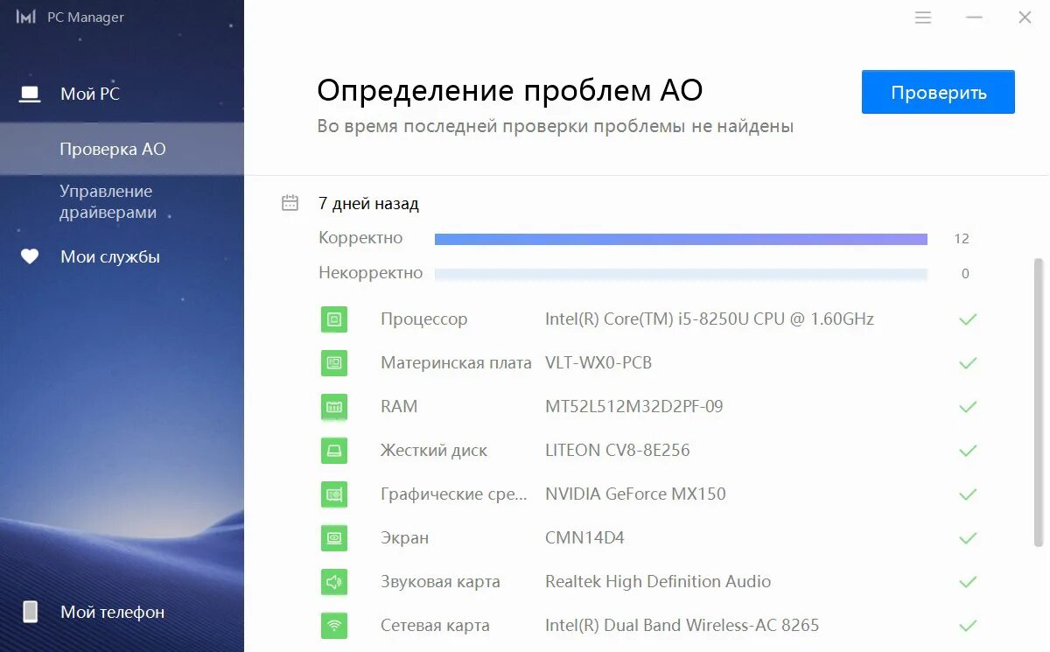Click the NVIDIA GeForce MX150 value
1050x652 pixels.
[635, 494]
